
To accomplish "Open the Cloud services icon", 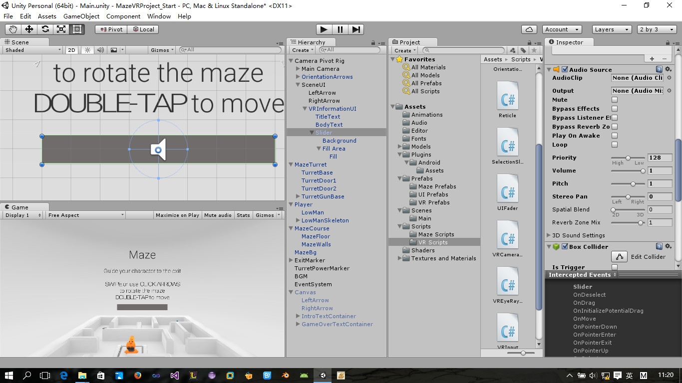I will coord(529,29).
